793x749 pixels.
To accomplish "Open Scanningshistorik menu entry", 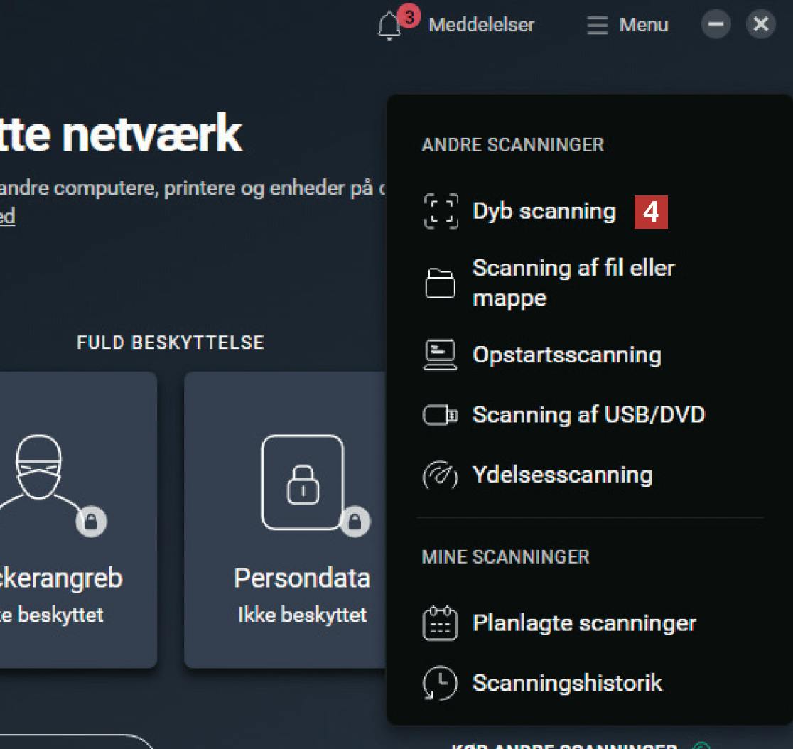I will 567,684.
